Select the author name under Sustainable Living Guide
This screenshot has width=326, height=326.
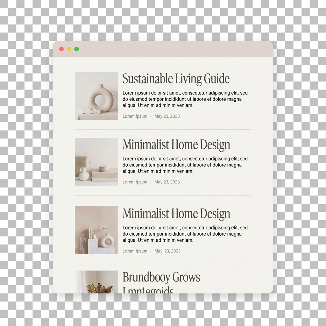[x=135, y=116]
